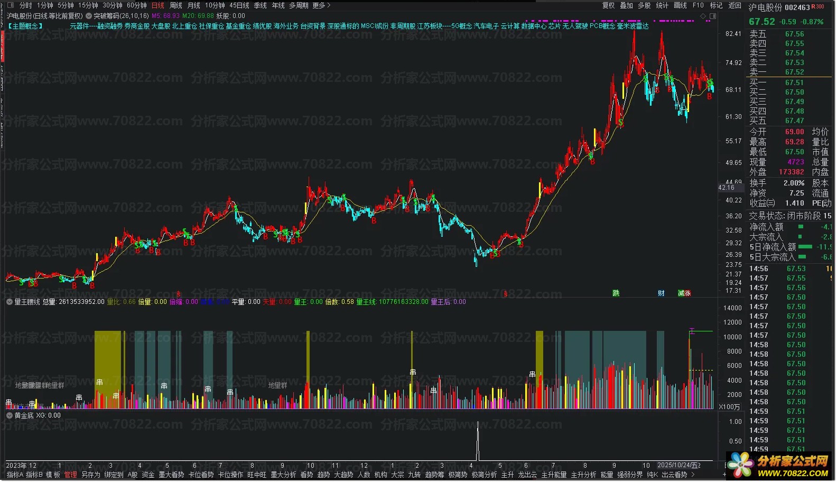Toggle the 突破筹码 indicator circle button
This screenshot has width=837, height=482.
(x=89, y=16)
